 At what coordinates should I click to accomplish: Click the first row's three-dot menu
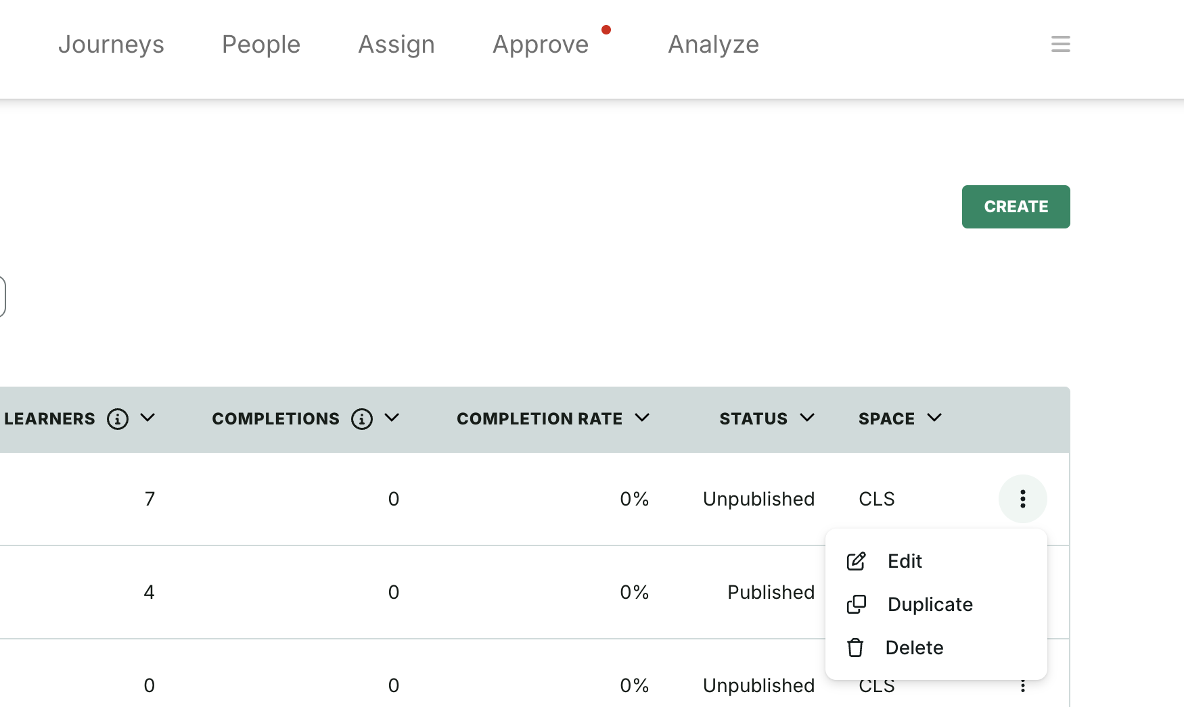coord(1022,499)
